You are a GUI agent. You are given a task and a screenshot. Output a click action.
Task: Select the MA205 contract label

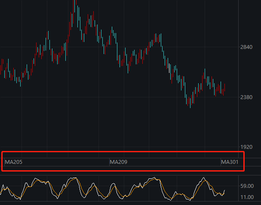point(14,162)
